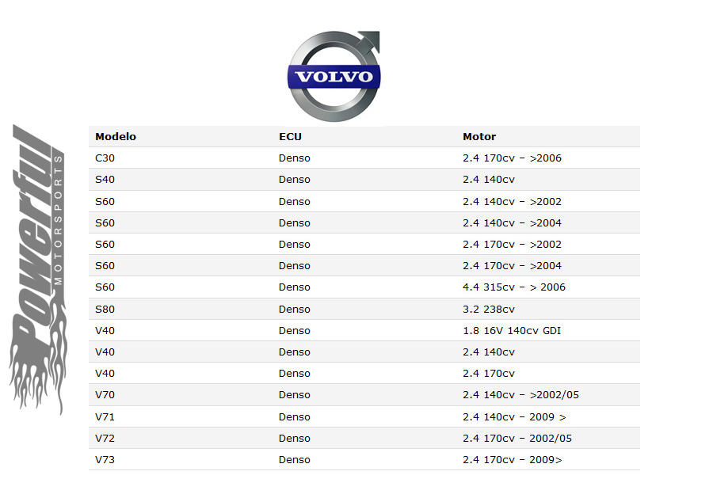
Task: Click Denso in the S80 row
Action: [294, 310]
